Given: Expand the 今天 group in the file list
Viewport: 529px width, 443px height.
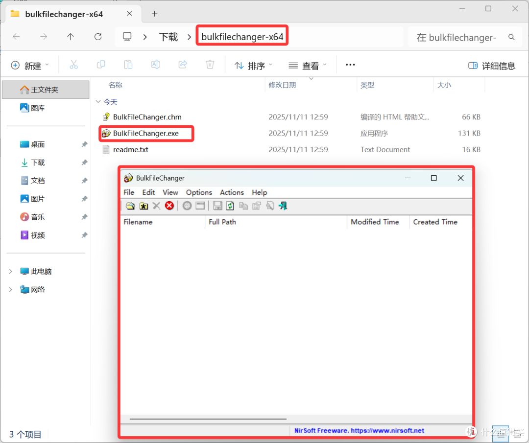Looking at the screenshot, I should [x=98, y=102].
